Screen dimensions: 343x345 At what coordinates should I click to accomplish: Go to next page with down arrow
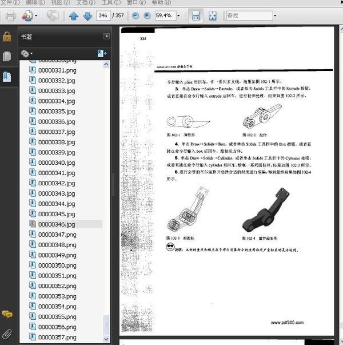[87, 16]
